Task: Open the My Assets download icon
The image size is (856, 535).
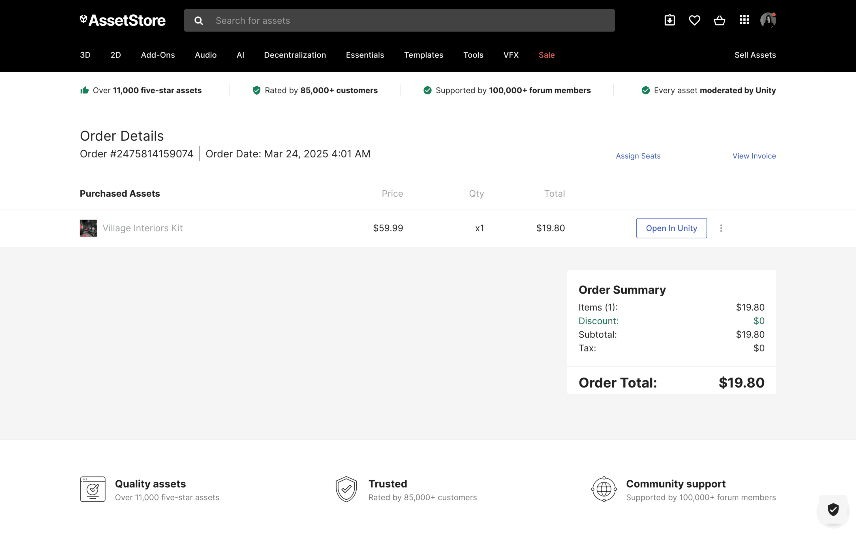Action: (669, 20)
